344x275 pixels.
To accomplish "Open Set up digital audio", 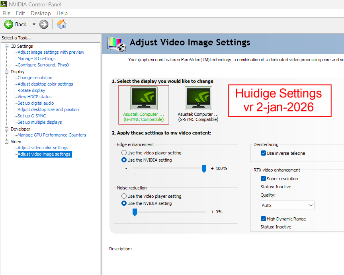I will point(35,103).
